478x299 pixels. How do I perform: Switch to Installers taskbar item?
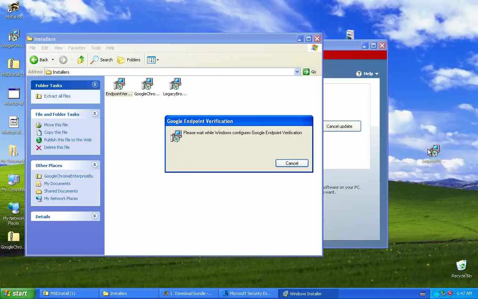click(x=129, y=293)
